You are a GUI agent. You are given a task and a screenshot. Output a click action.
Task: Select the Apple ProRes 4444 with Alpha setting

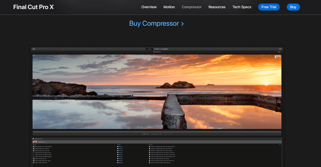click(x=42, y=161)
